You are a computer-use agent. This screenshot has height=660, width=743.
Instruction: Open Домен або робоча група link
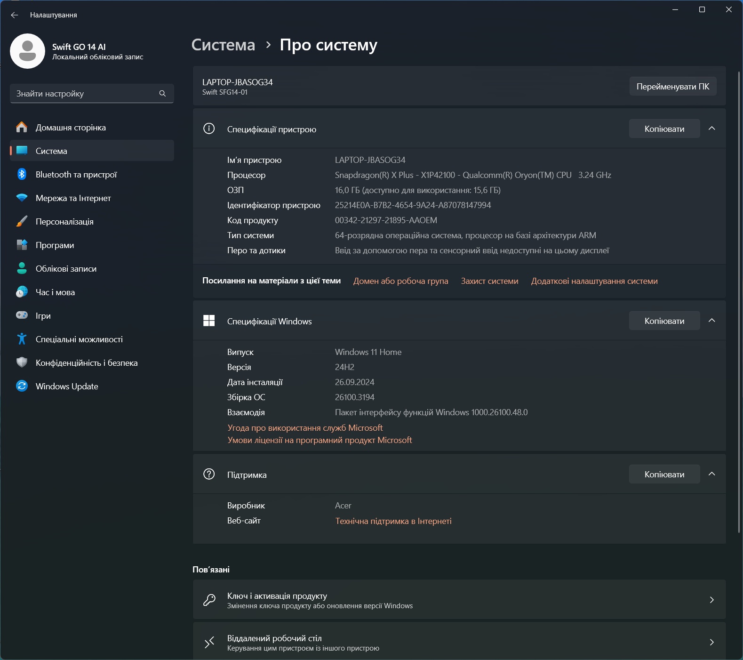[401, 281]
